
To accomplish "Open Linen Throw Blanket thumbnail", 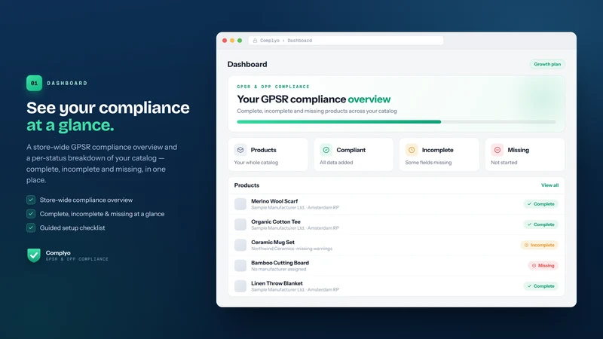I will pyautogui.click(x=240, y=286).
